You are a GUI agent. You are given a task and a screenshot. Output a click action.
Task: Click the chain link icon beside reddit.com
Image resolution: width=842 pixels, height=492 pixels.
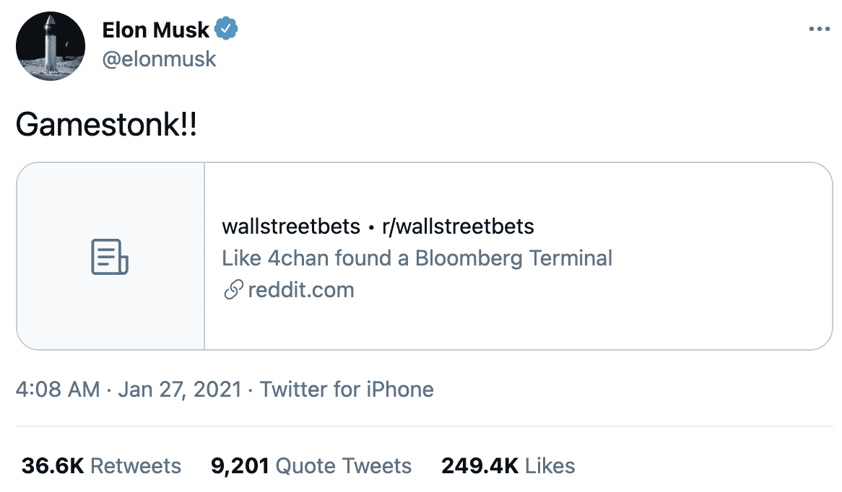tap(233, 291)
